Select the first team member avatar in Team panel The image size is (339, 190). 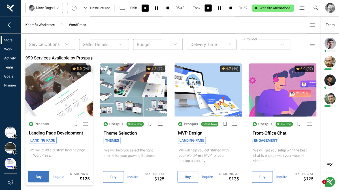pyautogui.click(x=330, y=43)
